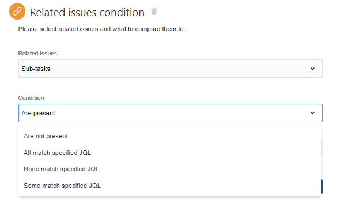Click empty area below the options list
Viewport: 352px width, 215px height.
click(170, 206)
